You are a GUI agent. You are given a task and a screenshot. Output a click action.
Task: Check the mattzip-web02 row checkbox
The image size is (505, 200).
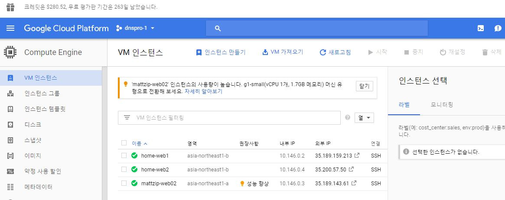[124, 183]
